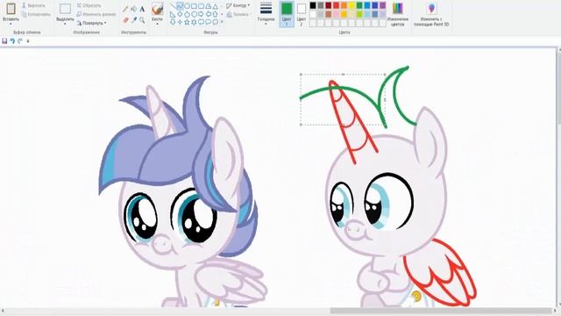This screenshot has width=561, height=316.
Task: Choose the Curve shape
Action: 180,6
